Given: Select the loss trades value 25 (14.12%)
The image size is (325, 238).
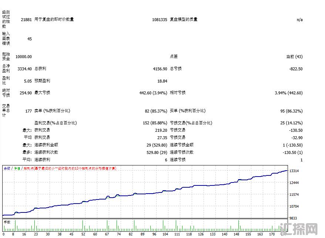Looking at the screenshot, I should tap(291, 123).
